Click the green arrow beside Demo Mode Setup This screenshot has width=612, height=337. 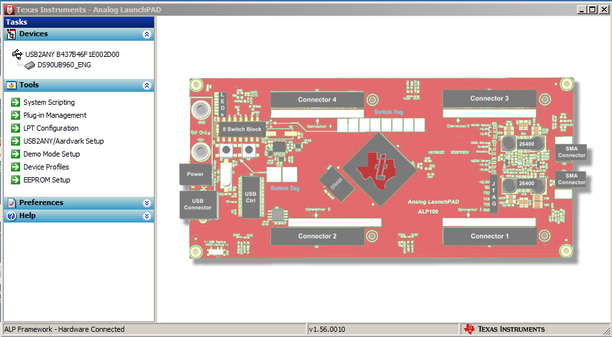16,154
